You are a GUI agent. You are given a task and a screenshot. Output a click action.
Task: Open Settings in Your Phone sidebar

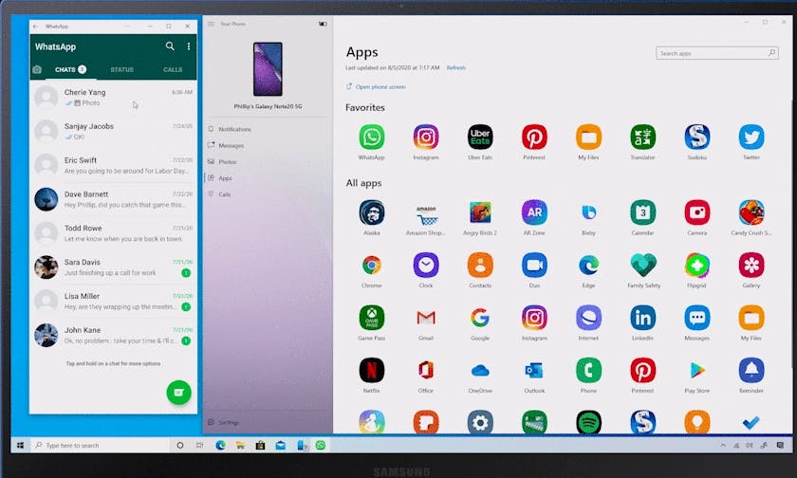click(224, 422)
